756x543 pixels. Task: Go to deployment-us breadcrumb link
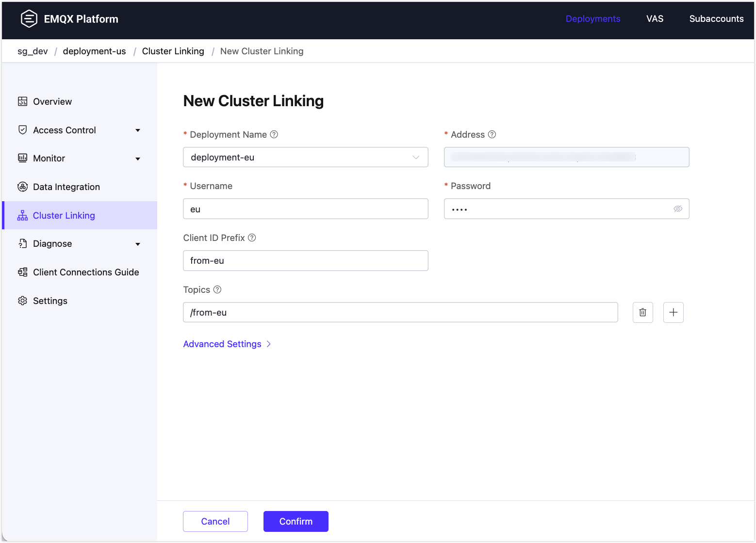pos(95,51)
